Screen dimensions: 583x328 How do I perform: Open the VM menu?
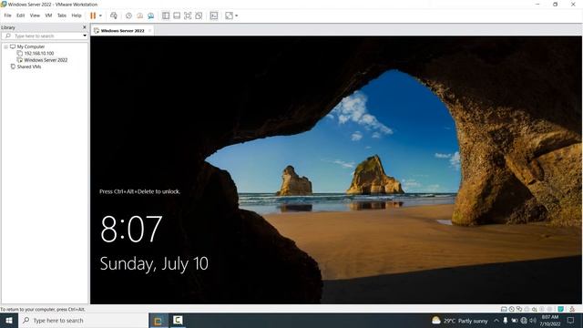pyautogui.click(x=48, y=15)
